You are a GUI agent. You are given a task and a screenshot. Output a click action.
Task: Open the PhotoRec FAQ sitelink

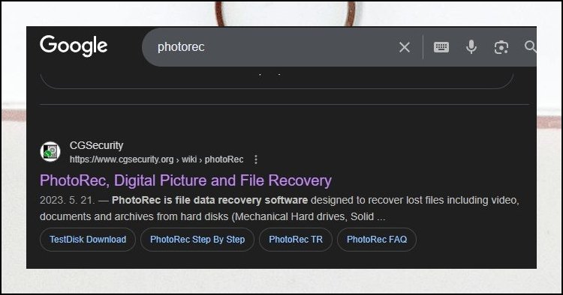377,240
